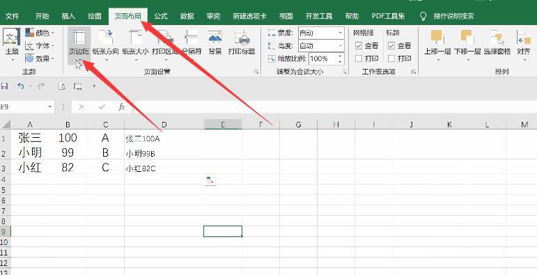537x275 pixels.
Task: Click 打印区域 print area icon
Action: coord(165,38)
